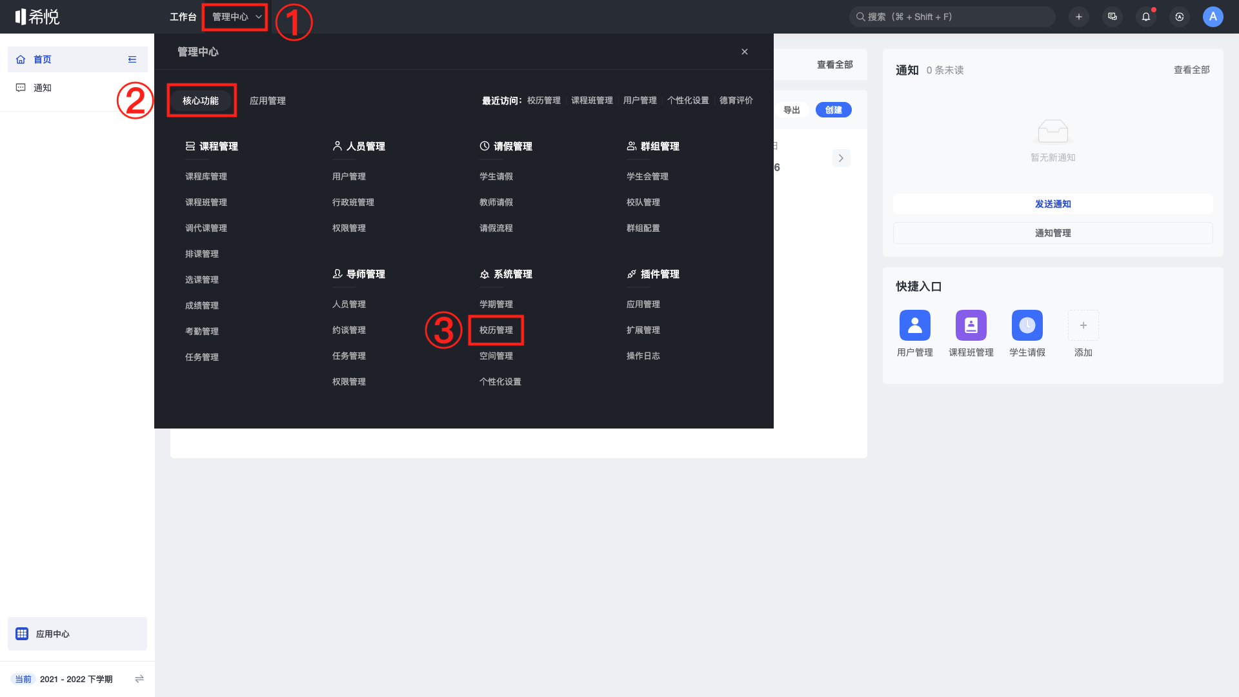Viewport: 1239px width, 697px height.
Task: Open 校队管理
Action: pos(643,202)
